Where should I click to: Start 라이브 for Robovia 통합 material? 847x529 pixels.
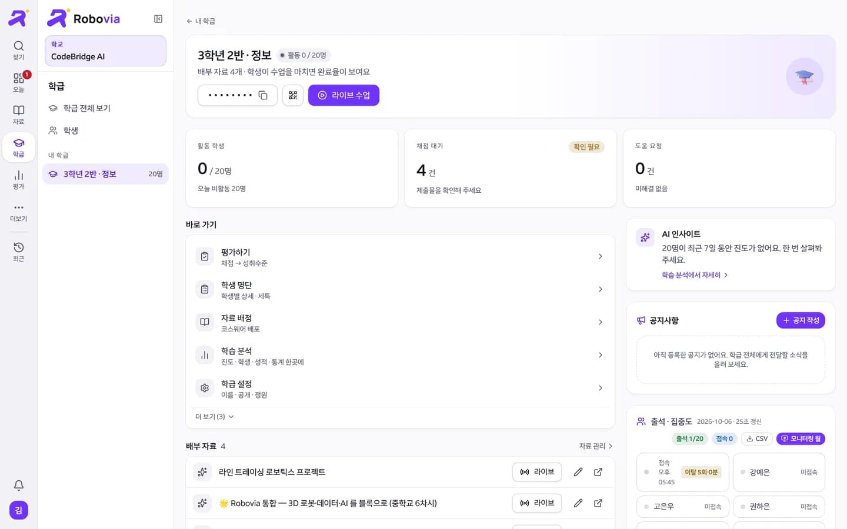point(537,503)
